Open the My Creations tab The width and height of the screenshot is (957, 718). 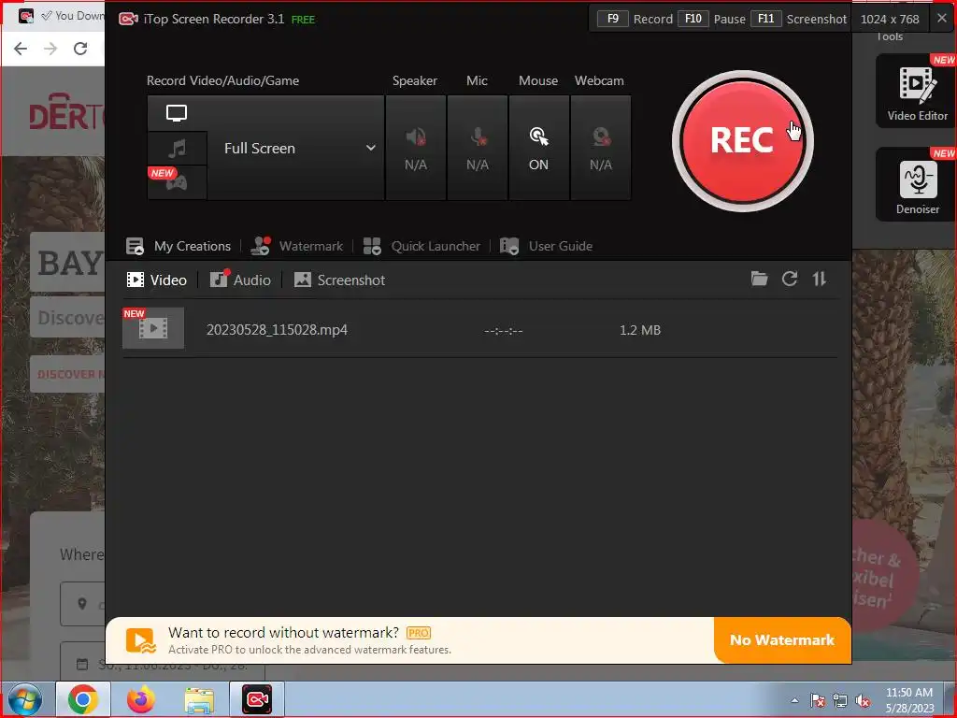[179, 246]
